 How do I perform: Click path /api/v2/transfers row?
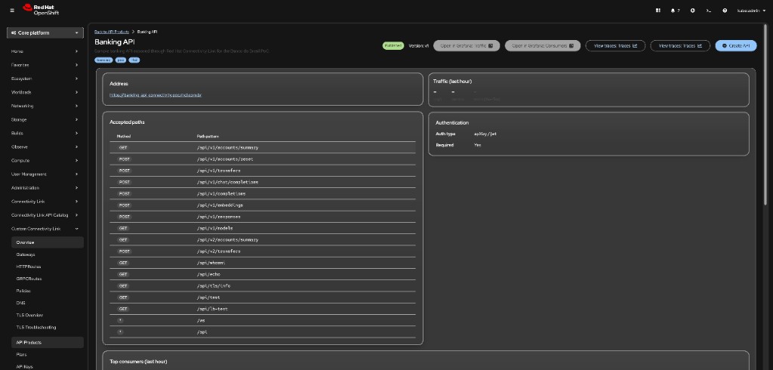point(262,251)
